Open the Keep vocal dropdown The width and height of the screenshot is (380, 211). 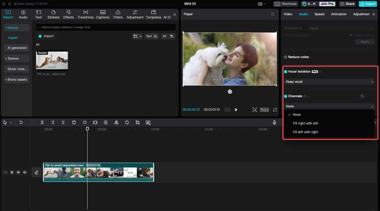pos(329,81)
